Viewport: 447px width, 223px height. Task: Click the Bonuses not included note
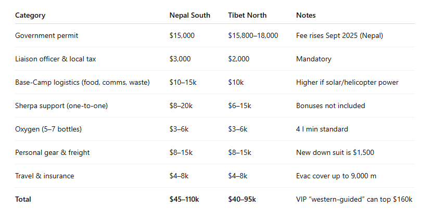click(330, 106)
